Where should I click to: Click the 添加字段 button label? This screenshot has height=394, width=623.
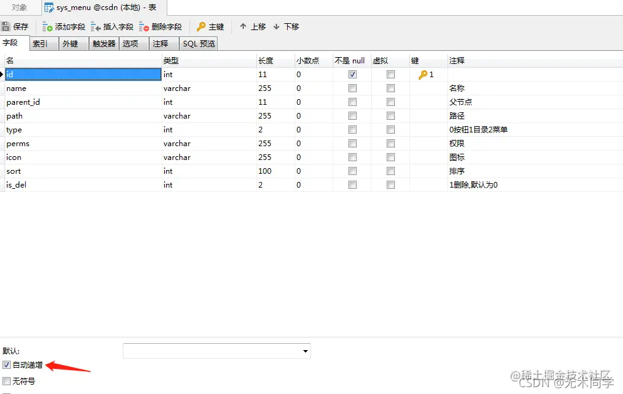point(70,26)
